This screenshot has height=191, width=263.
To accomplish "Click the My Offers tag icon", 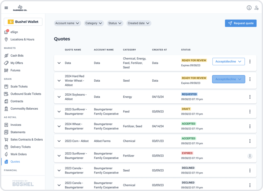I will 6,63.
